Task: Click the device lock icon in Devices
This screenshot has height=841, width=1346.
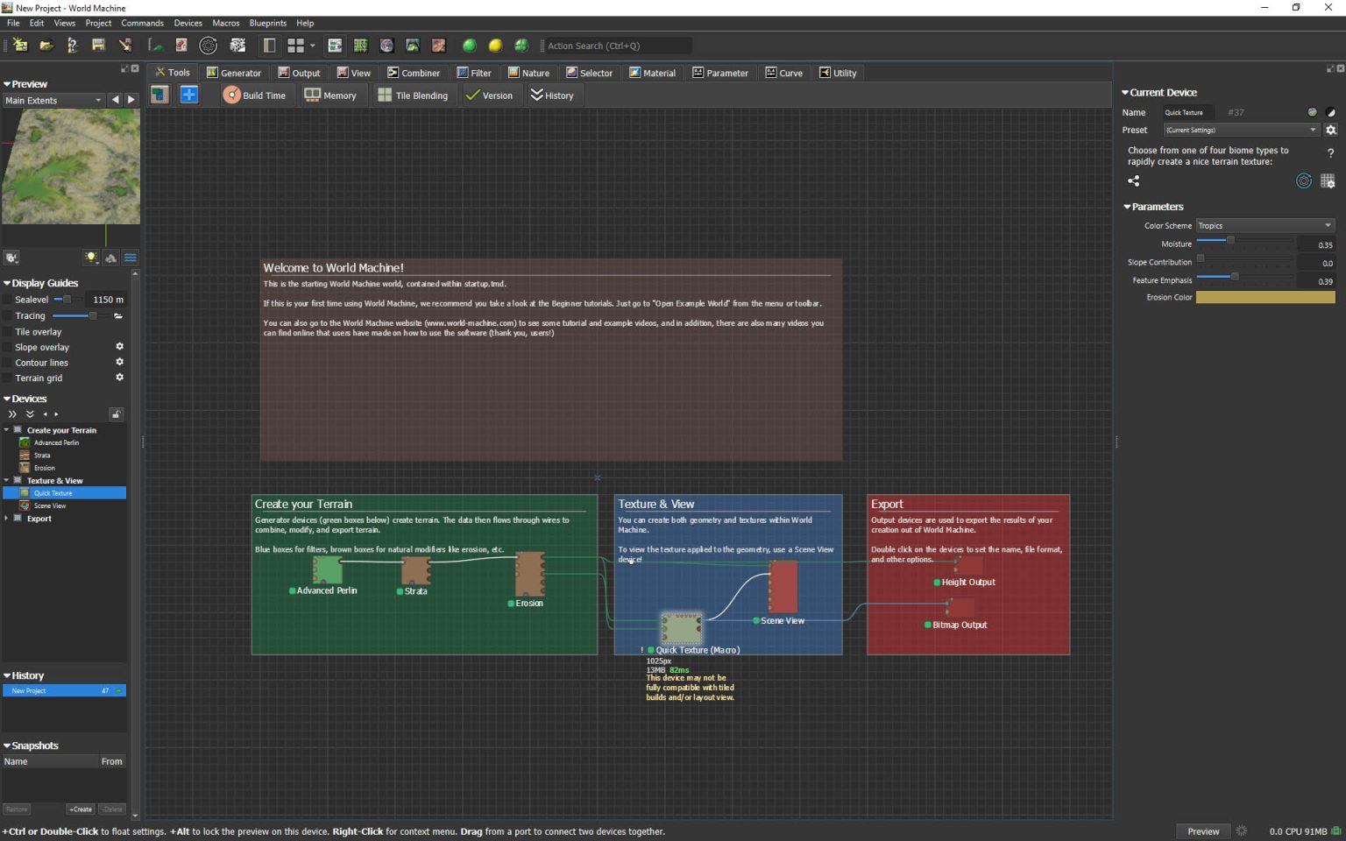Action: (116, 414)
